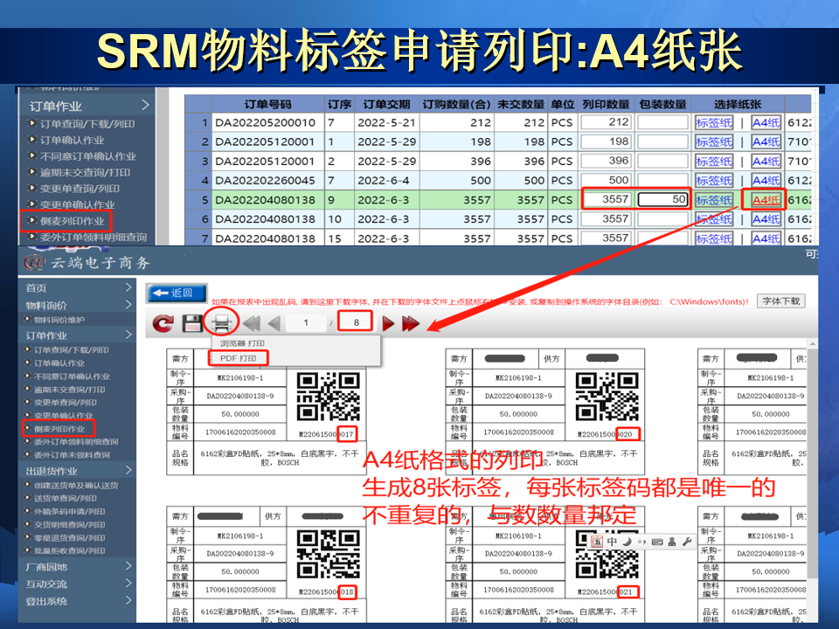839x629 pixels.
Task: Open 送货单查询/列印 menu item
Action: pyautogui.click(x=66, y=498)
